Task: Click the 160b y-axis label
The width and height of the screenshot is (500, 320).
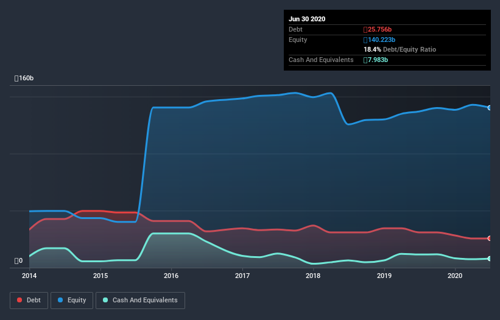Action: pos(24,78)
